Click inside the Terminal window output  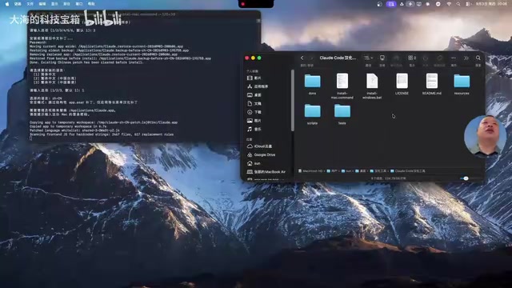pyautogui.click(x=144, y=78)
